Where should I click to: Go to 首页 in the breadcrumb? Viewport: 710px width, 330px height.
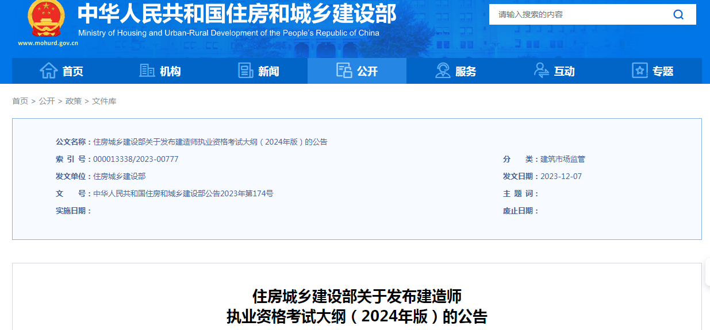coord(20,101)
